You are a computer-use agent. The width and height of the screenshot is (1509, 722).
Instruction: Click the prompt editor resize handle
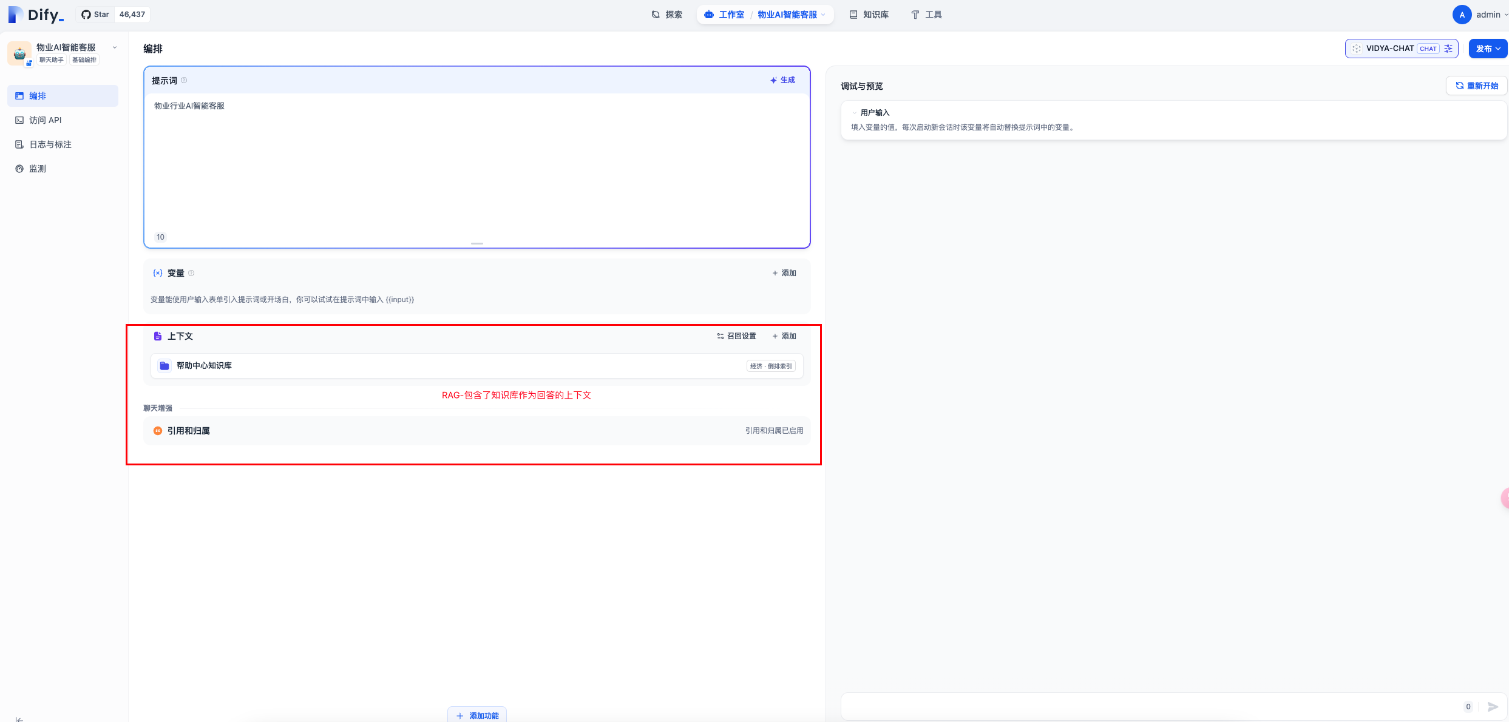[x=477, y=243]
